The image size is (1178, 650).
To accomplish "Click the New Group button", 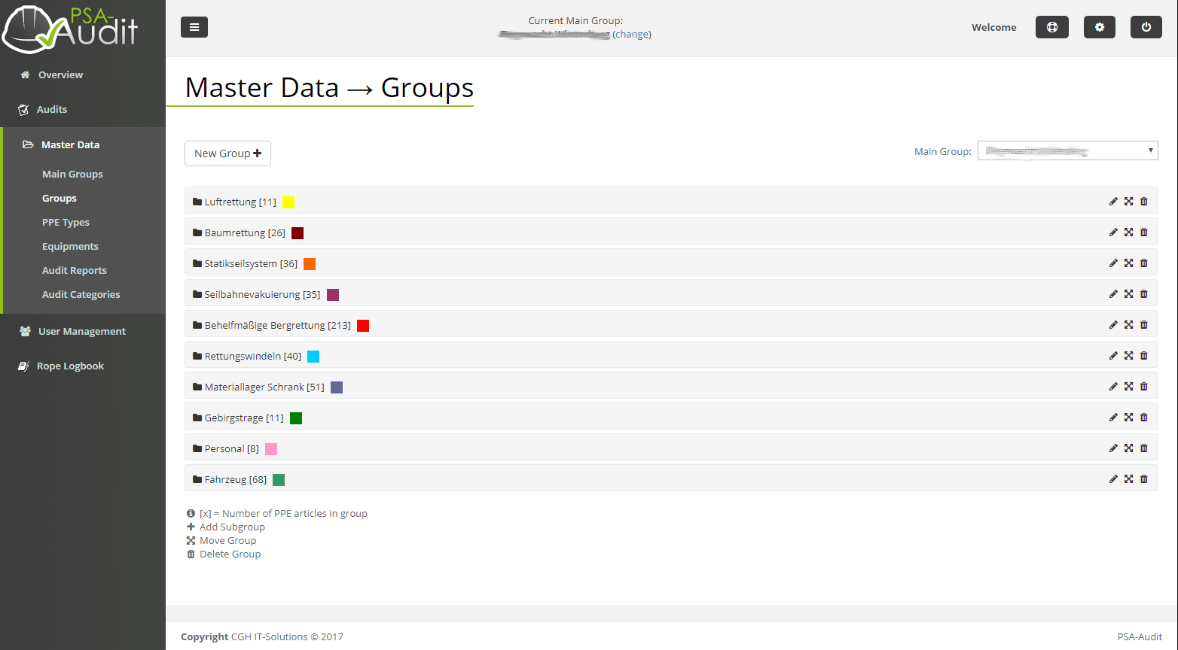I will coord(227,153).
